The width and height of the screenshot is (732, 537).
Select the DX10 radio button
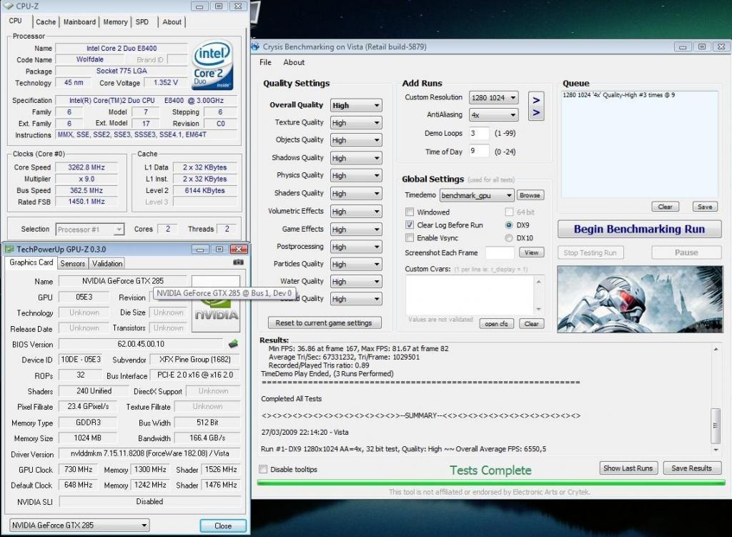(509, 237)
